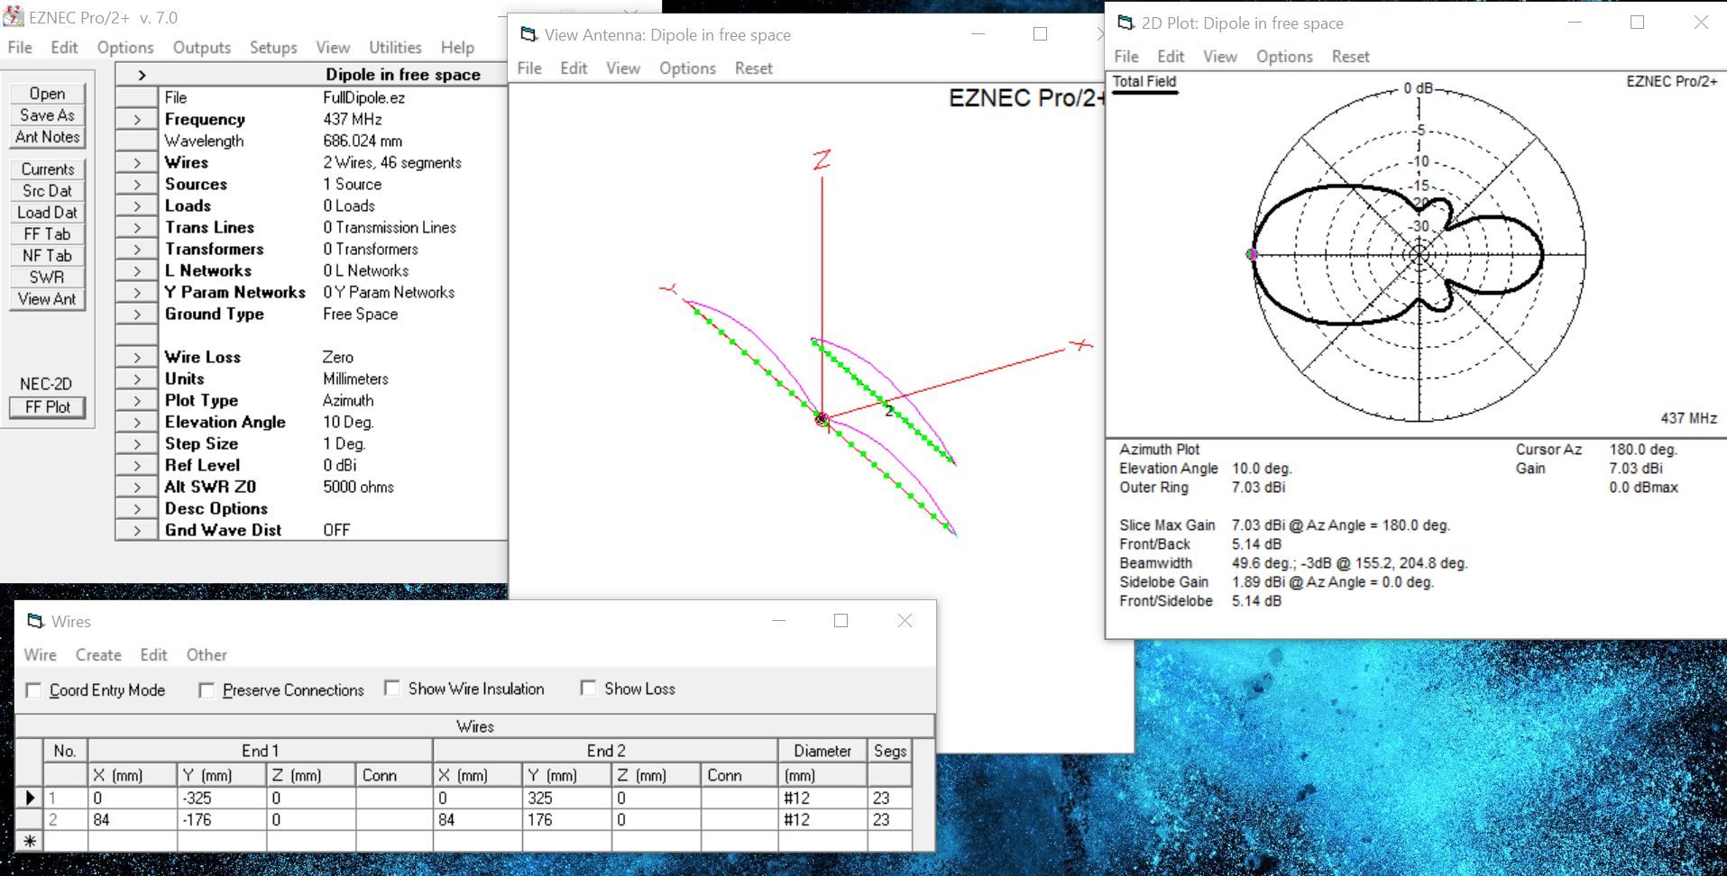Click the View Ant button
This screenshot has width=1727, height=876.
click(47, 299)
